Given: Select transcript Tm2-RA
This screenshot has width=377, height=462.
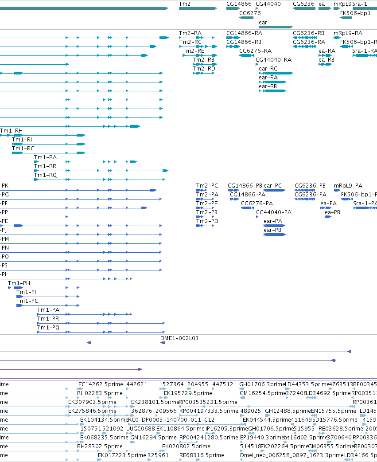Looking at the screenshot, I should (x=190, y=33).
